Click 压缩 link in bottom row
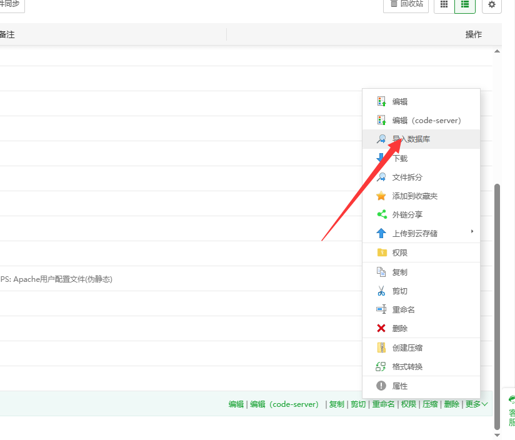The width and height of the screenshot is (515, 440). click(x=430, y=404)
